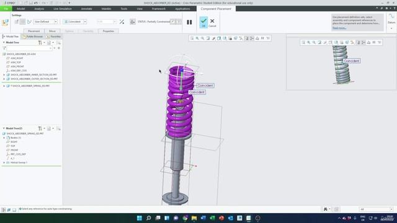Open the Placement panel tab
397x223 pixels.
pos(33,31)
